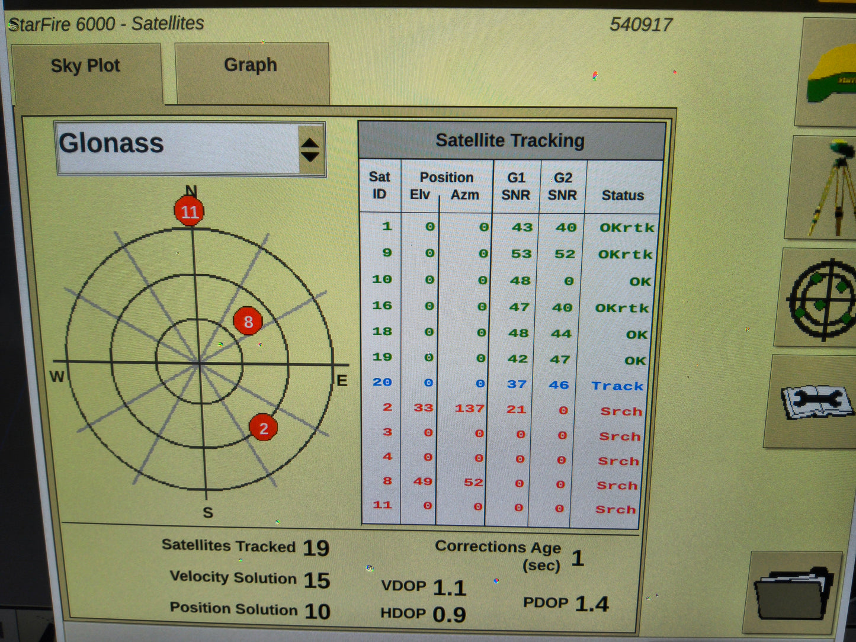856x642 pixels.
Task: Select satellite 11 marker on sky plot
Action: 189,211
